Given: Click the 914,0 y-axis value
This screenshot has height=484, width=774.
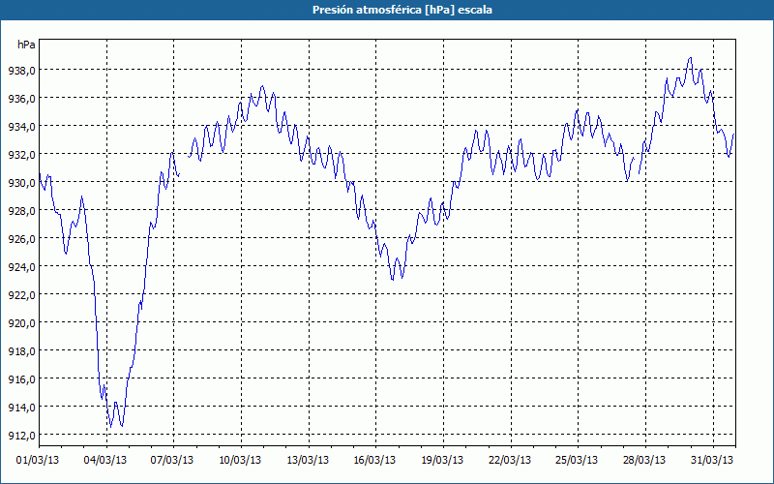Looking at the screenshot, I should pyautogui.click(x=21, y=408).
